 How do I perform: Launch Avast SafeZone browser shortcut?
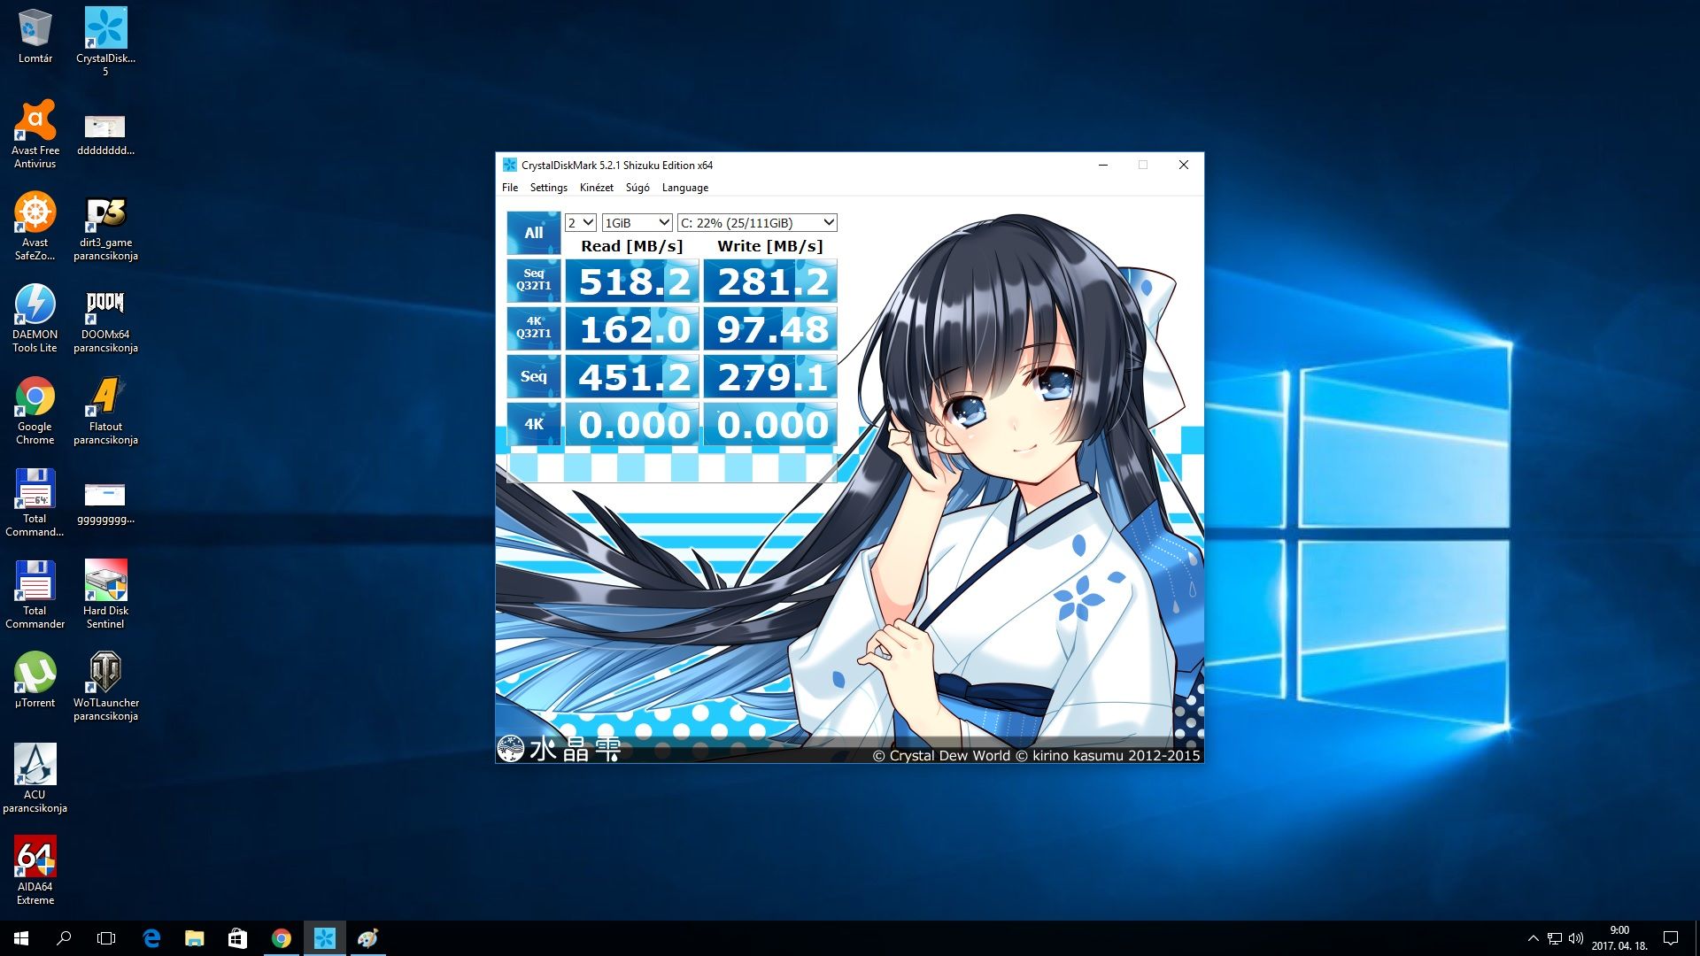[35, 226]
